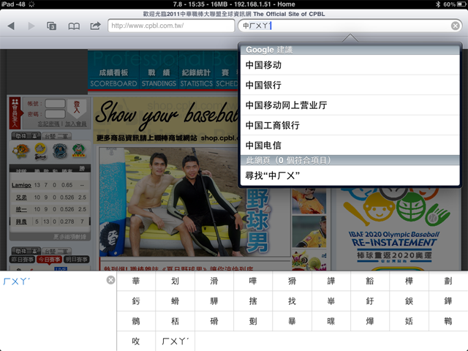Tap the yellow elephant team logo
Screen dimensions: 468x351
[x=40, y=151]
